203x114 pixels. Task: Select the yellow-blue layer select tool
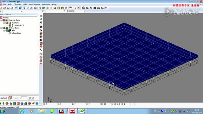point(41,34)
